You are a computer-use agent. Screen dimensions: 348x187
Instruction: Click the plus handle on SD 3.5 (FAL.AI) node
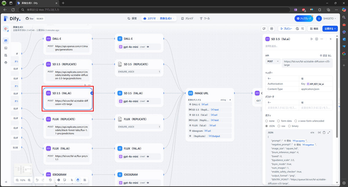(92, 93)
